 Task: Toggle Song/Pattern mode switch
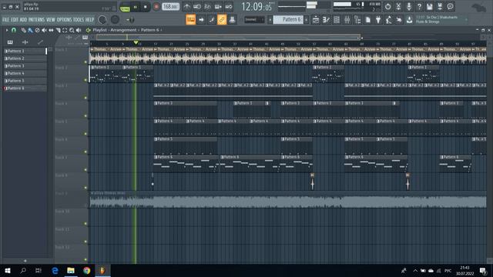(x=125, y=7)
